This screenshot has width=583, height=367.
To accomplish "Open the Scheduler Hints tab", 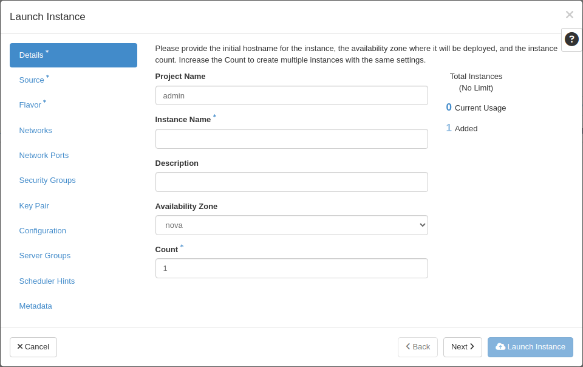I will pos(73,281).
